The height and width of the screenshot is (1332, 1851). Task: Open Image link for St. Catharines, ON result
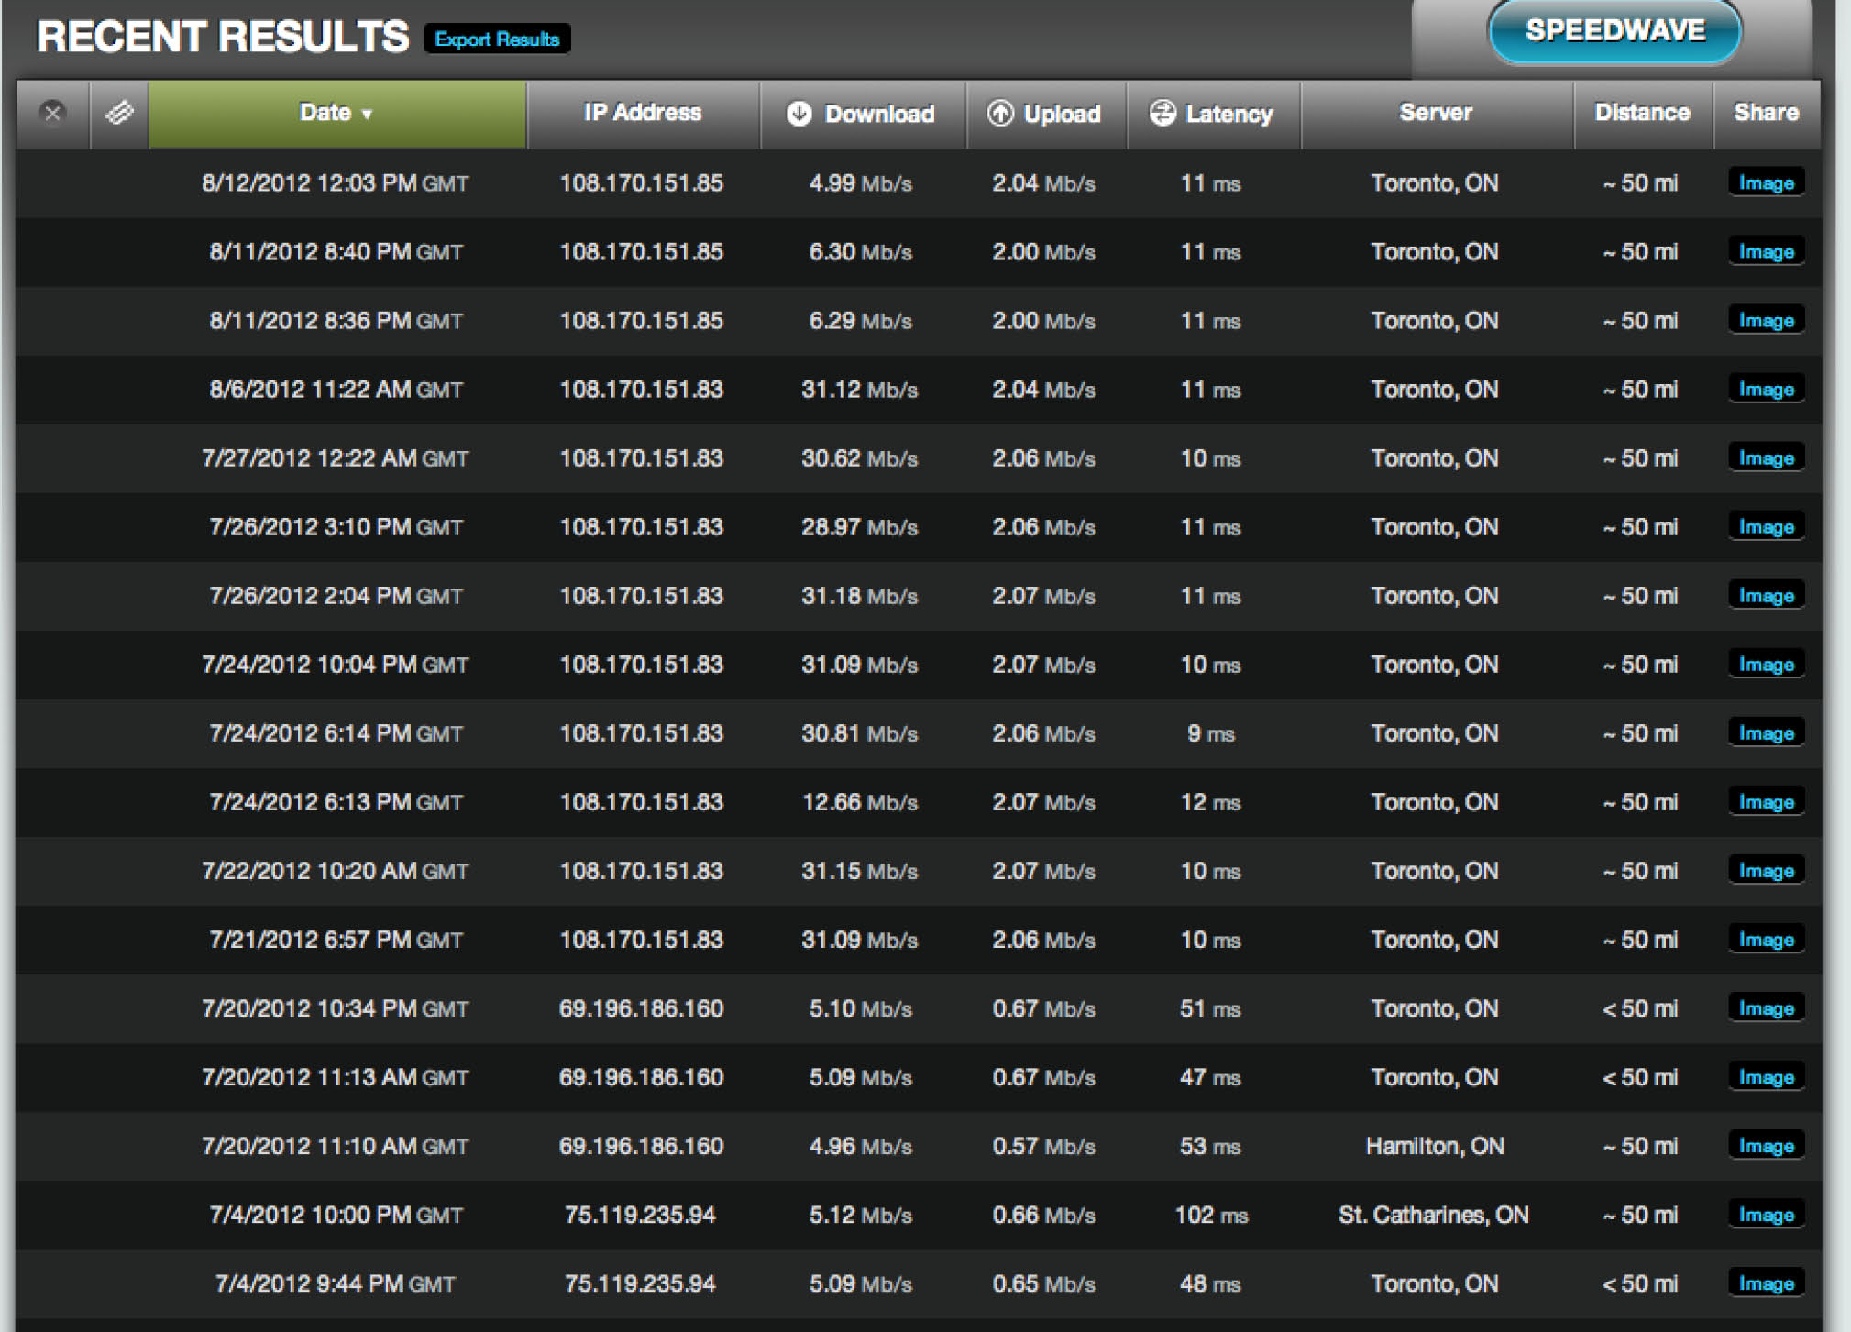pyautogui.click(x=1766, y=1215)
